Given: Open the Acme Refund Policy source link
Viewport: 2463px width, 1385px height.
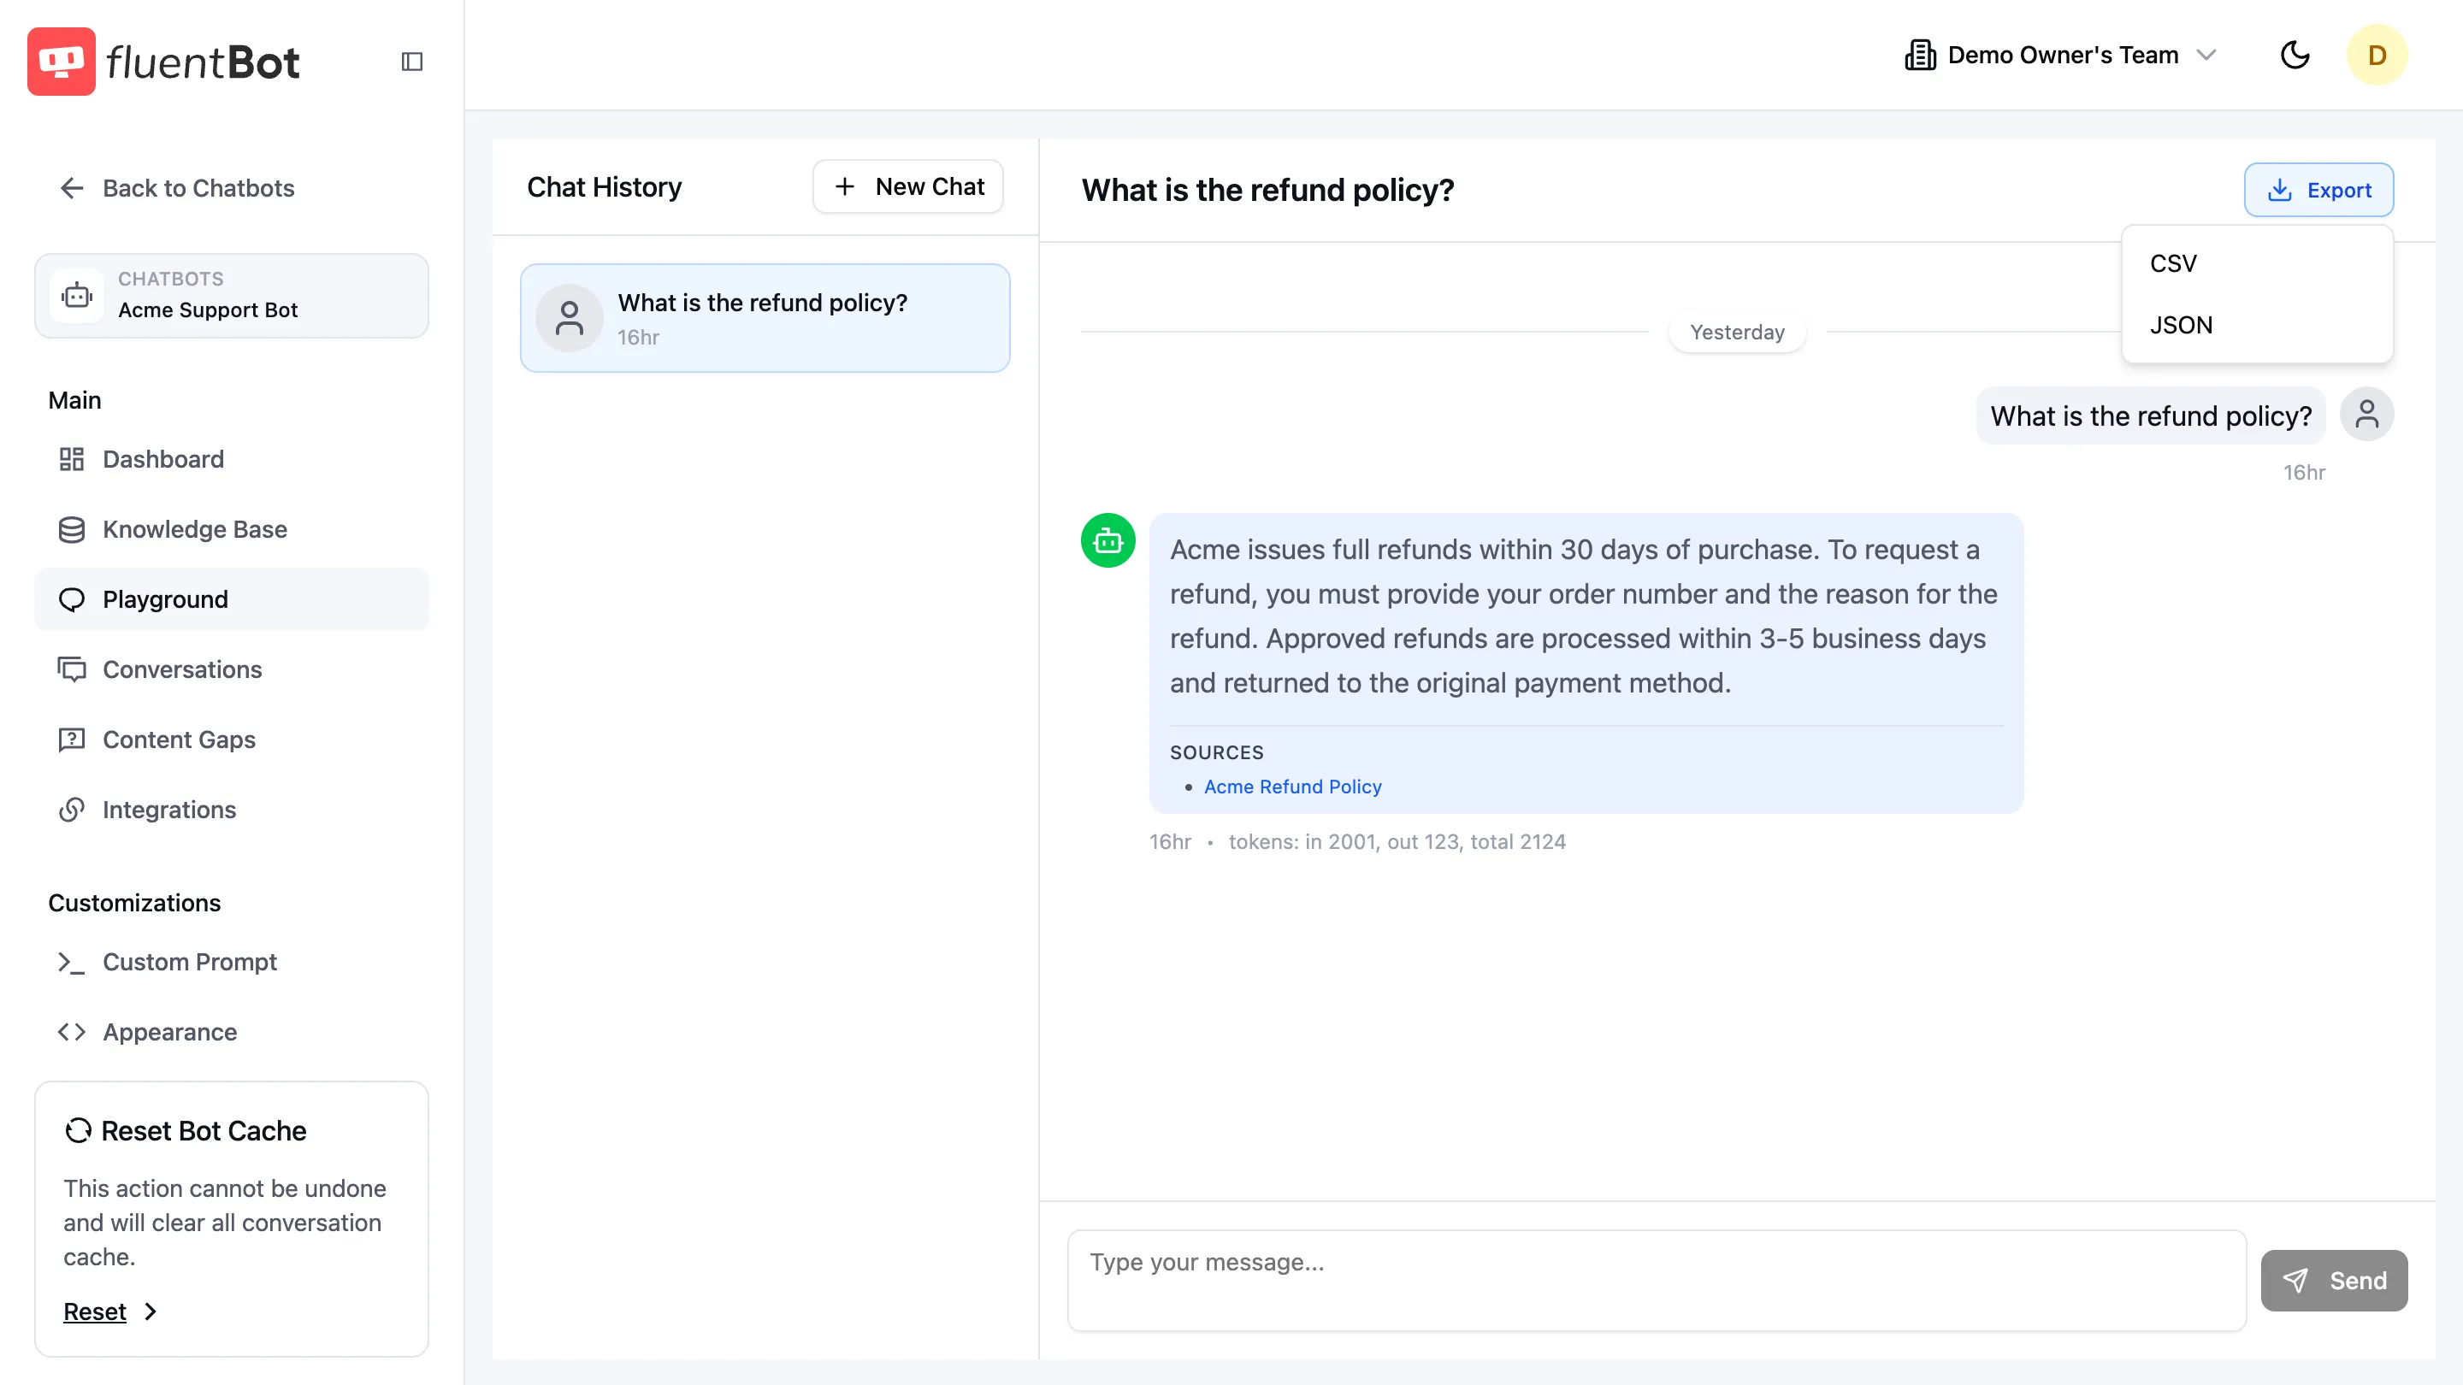Looking at the screenshot, I should pyautogui.click(x=1293, y=787).
